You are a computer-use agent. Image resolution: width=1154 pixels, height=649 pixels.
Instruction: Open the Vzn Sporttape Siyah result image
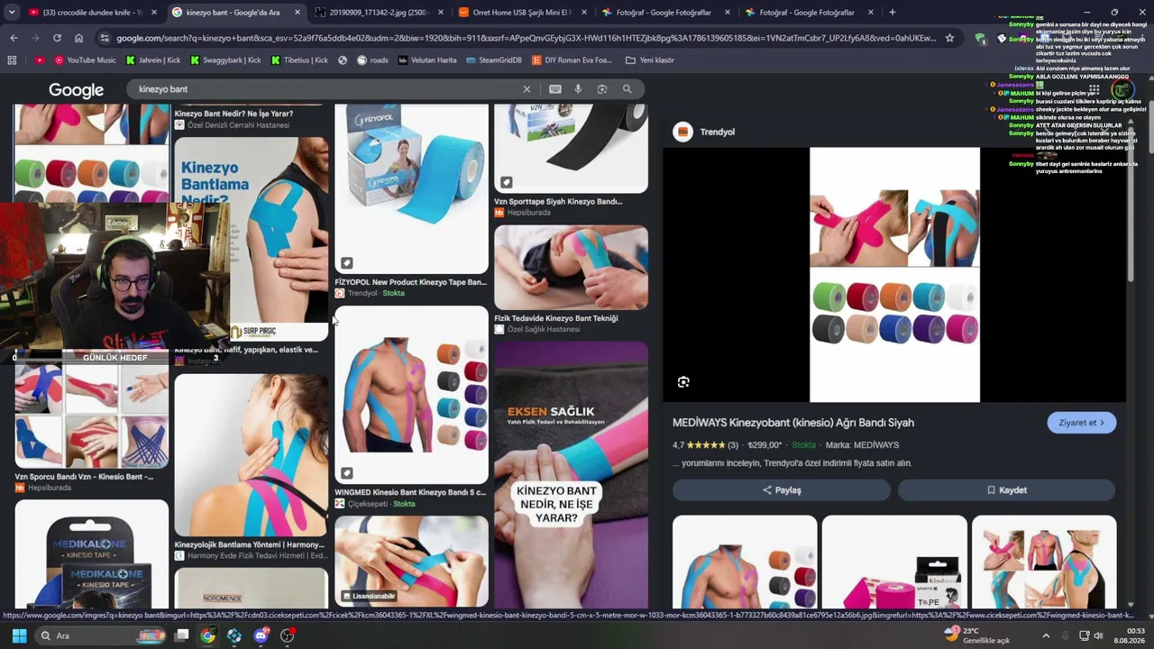coord(571,148)
